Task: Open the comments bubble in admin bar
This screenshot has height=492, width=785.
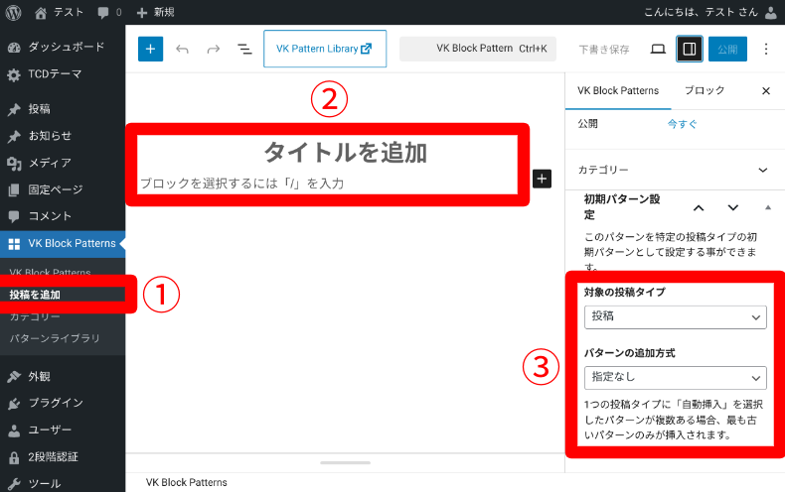Action: click(x=109, y=12)
